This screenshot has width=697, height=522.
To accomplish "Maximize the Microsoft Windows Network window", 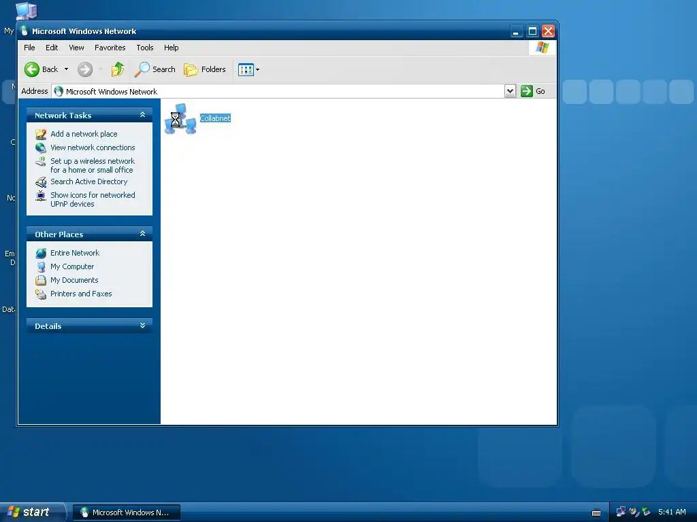I will pyautogui.click(x=532, y=31).
